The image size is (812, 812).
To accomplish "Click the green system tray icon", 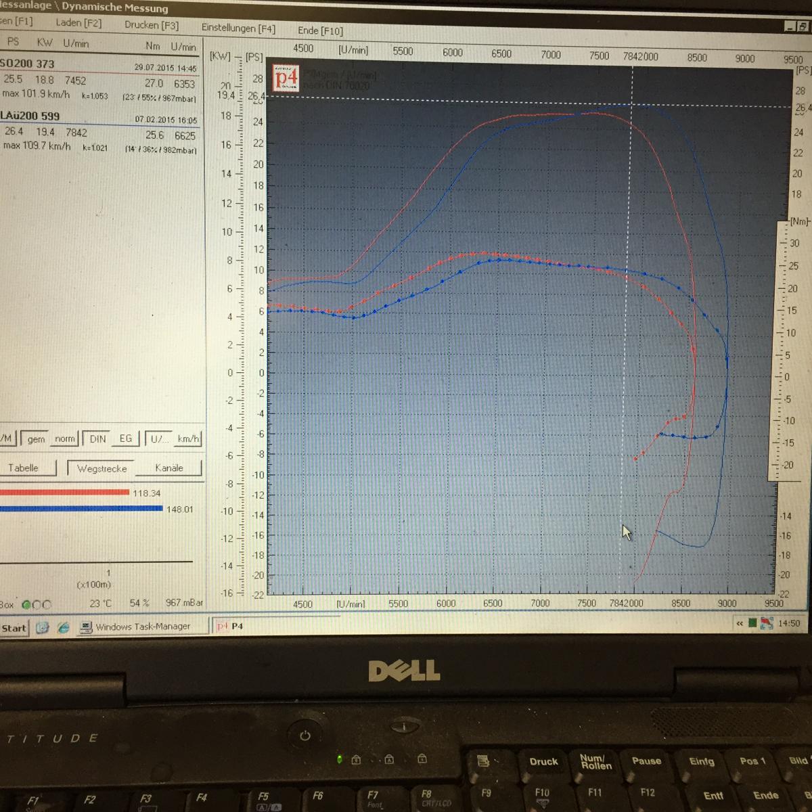I will coord(752,623).
